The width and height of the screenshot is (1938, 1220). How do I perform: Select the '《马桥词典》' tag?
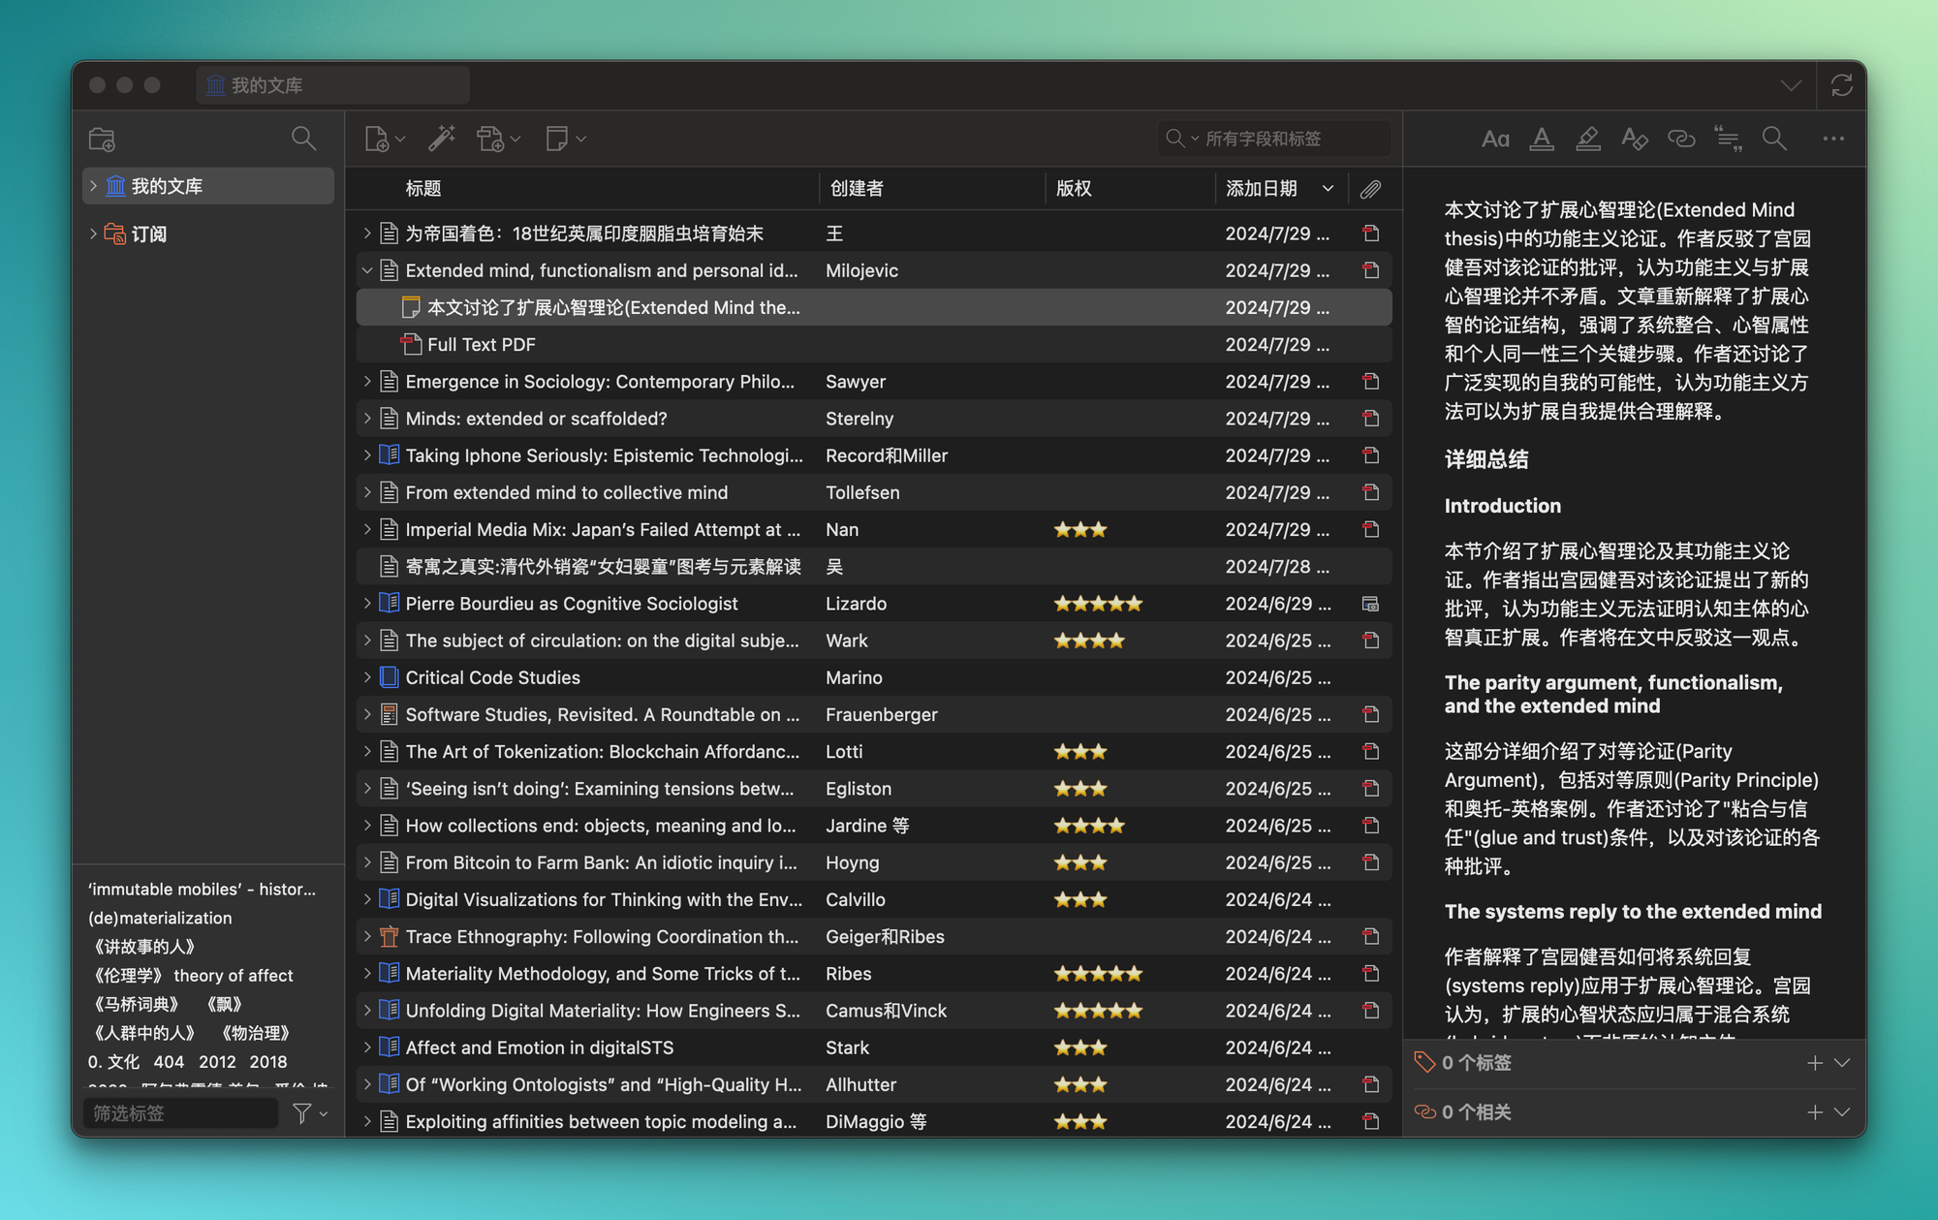pyautogui.click(x=137, y=1005)
